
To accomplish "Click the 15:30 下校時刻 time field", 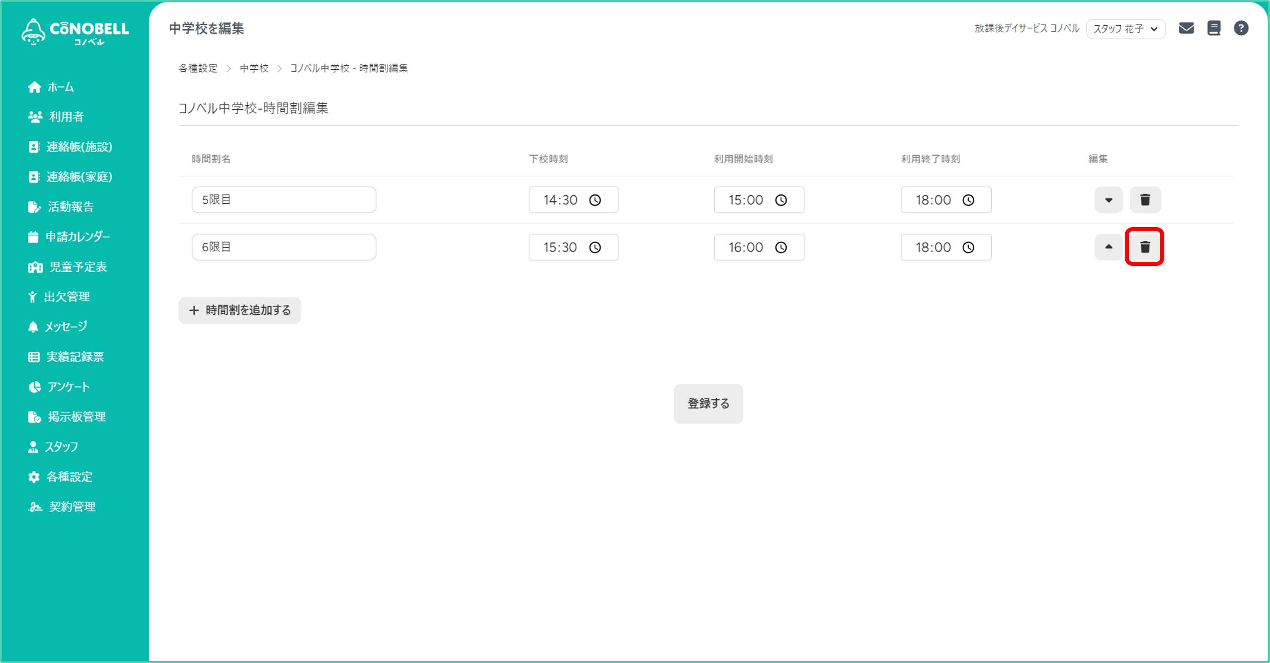I will [x=573, y=247].
